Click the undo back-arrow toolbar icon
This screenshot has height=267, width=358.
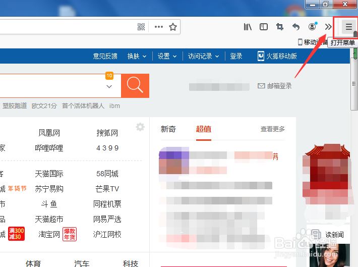(x=296, y=27)
